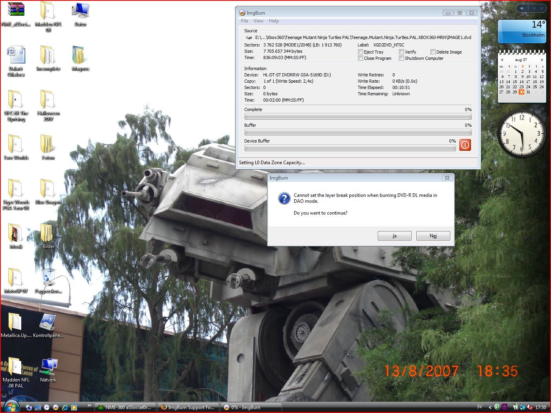Screen dimensions: 551x413
Task: Select the Two Worlds folder icon
Action: coord(16,147)
